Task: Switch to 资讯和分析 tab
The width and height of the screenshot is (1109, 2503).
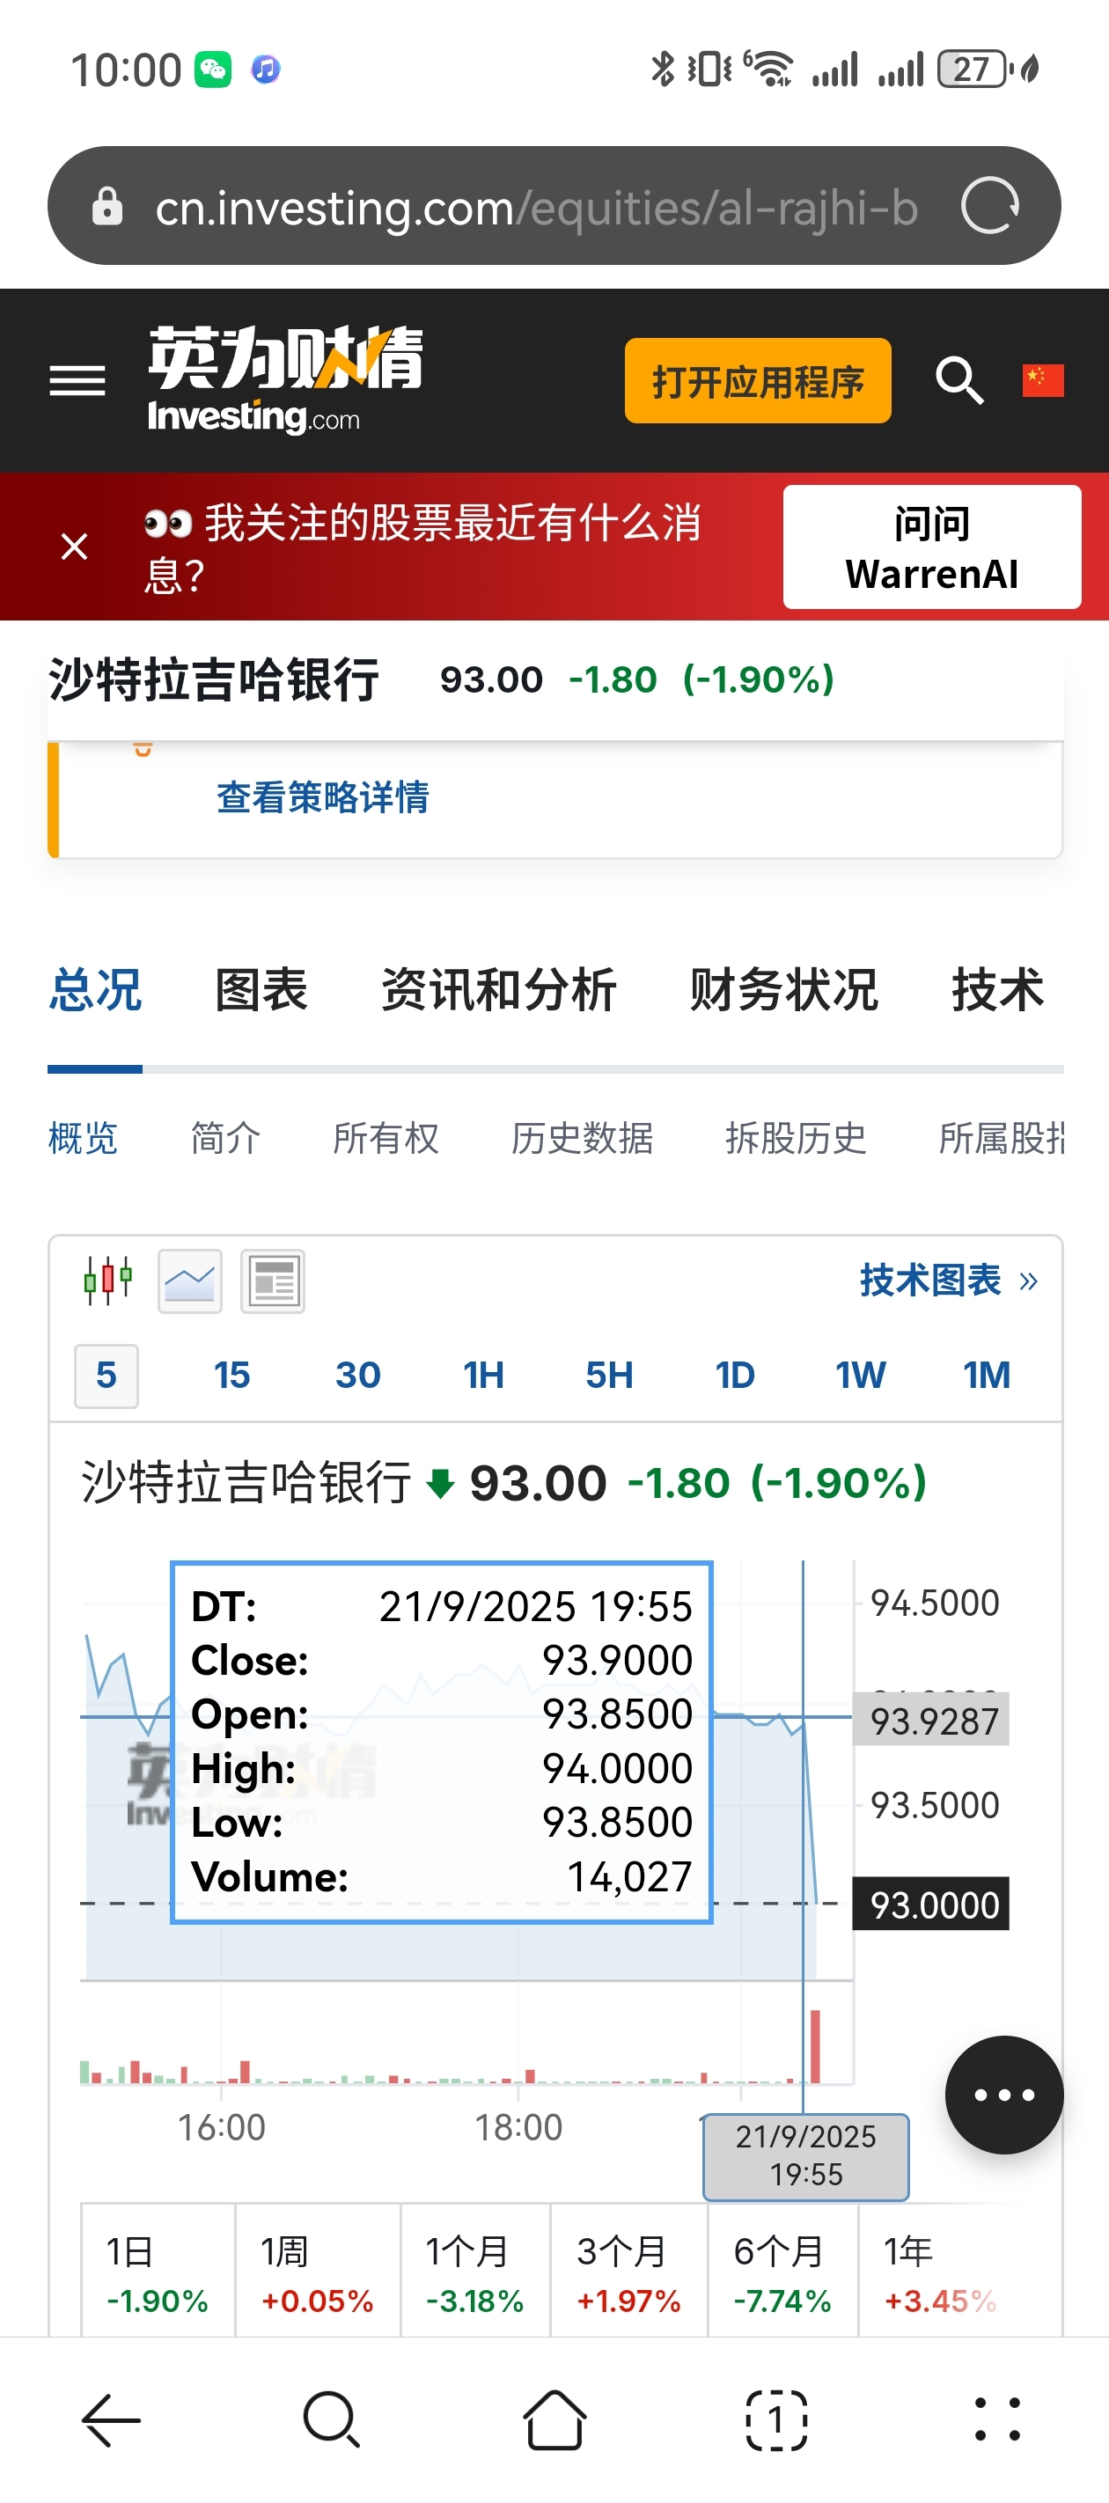Action: click(x=499, y=990)
